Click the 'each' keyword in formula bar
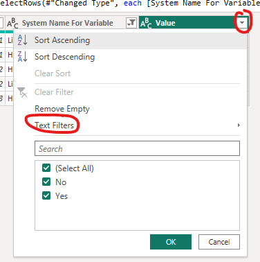 point(133,3)
